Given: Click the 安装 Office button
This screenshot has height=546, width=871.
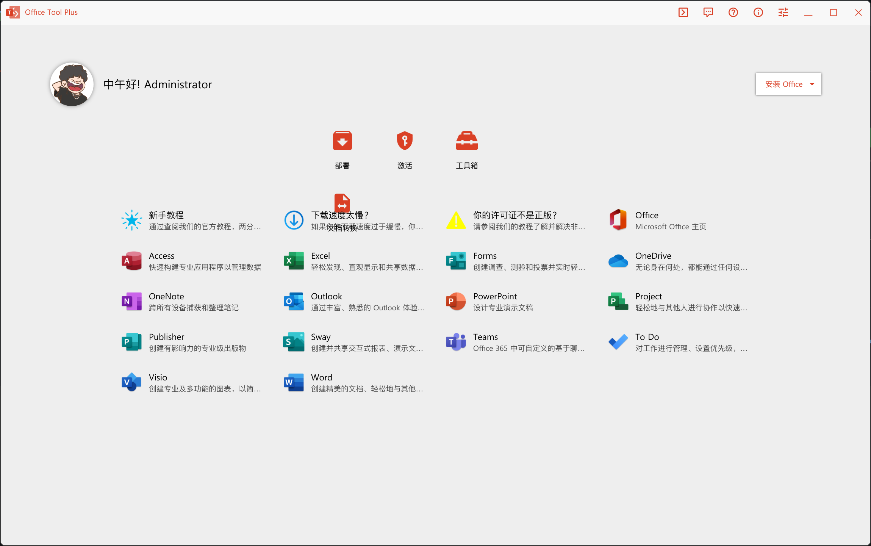Looking at the screenshot, I should [x=783, y=84].
